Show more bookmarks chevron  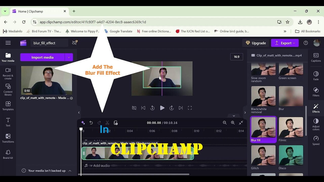pos(285,31)
